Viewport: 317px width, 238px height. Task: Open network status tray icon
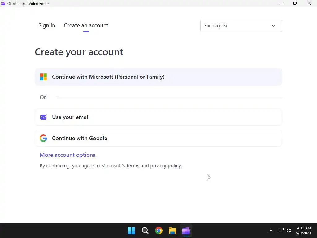pyautogui.click(x=281, y=231)
